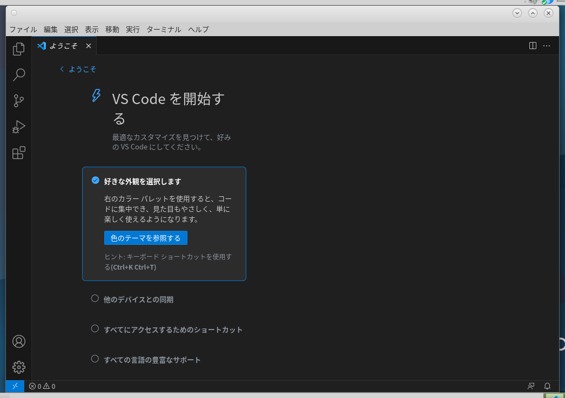Image resolution: width=565 pixels, height=398 pixels.
Task: Minimize the VS Code window
Action: 517,13
